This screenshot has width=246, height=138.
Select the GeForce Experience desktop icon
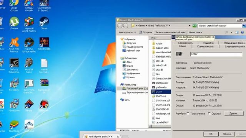(x=14, y=66)
